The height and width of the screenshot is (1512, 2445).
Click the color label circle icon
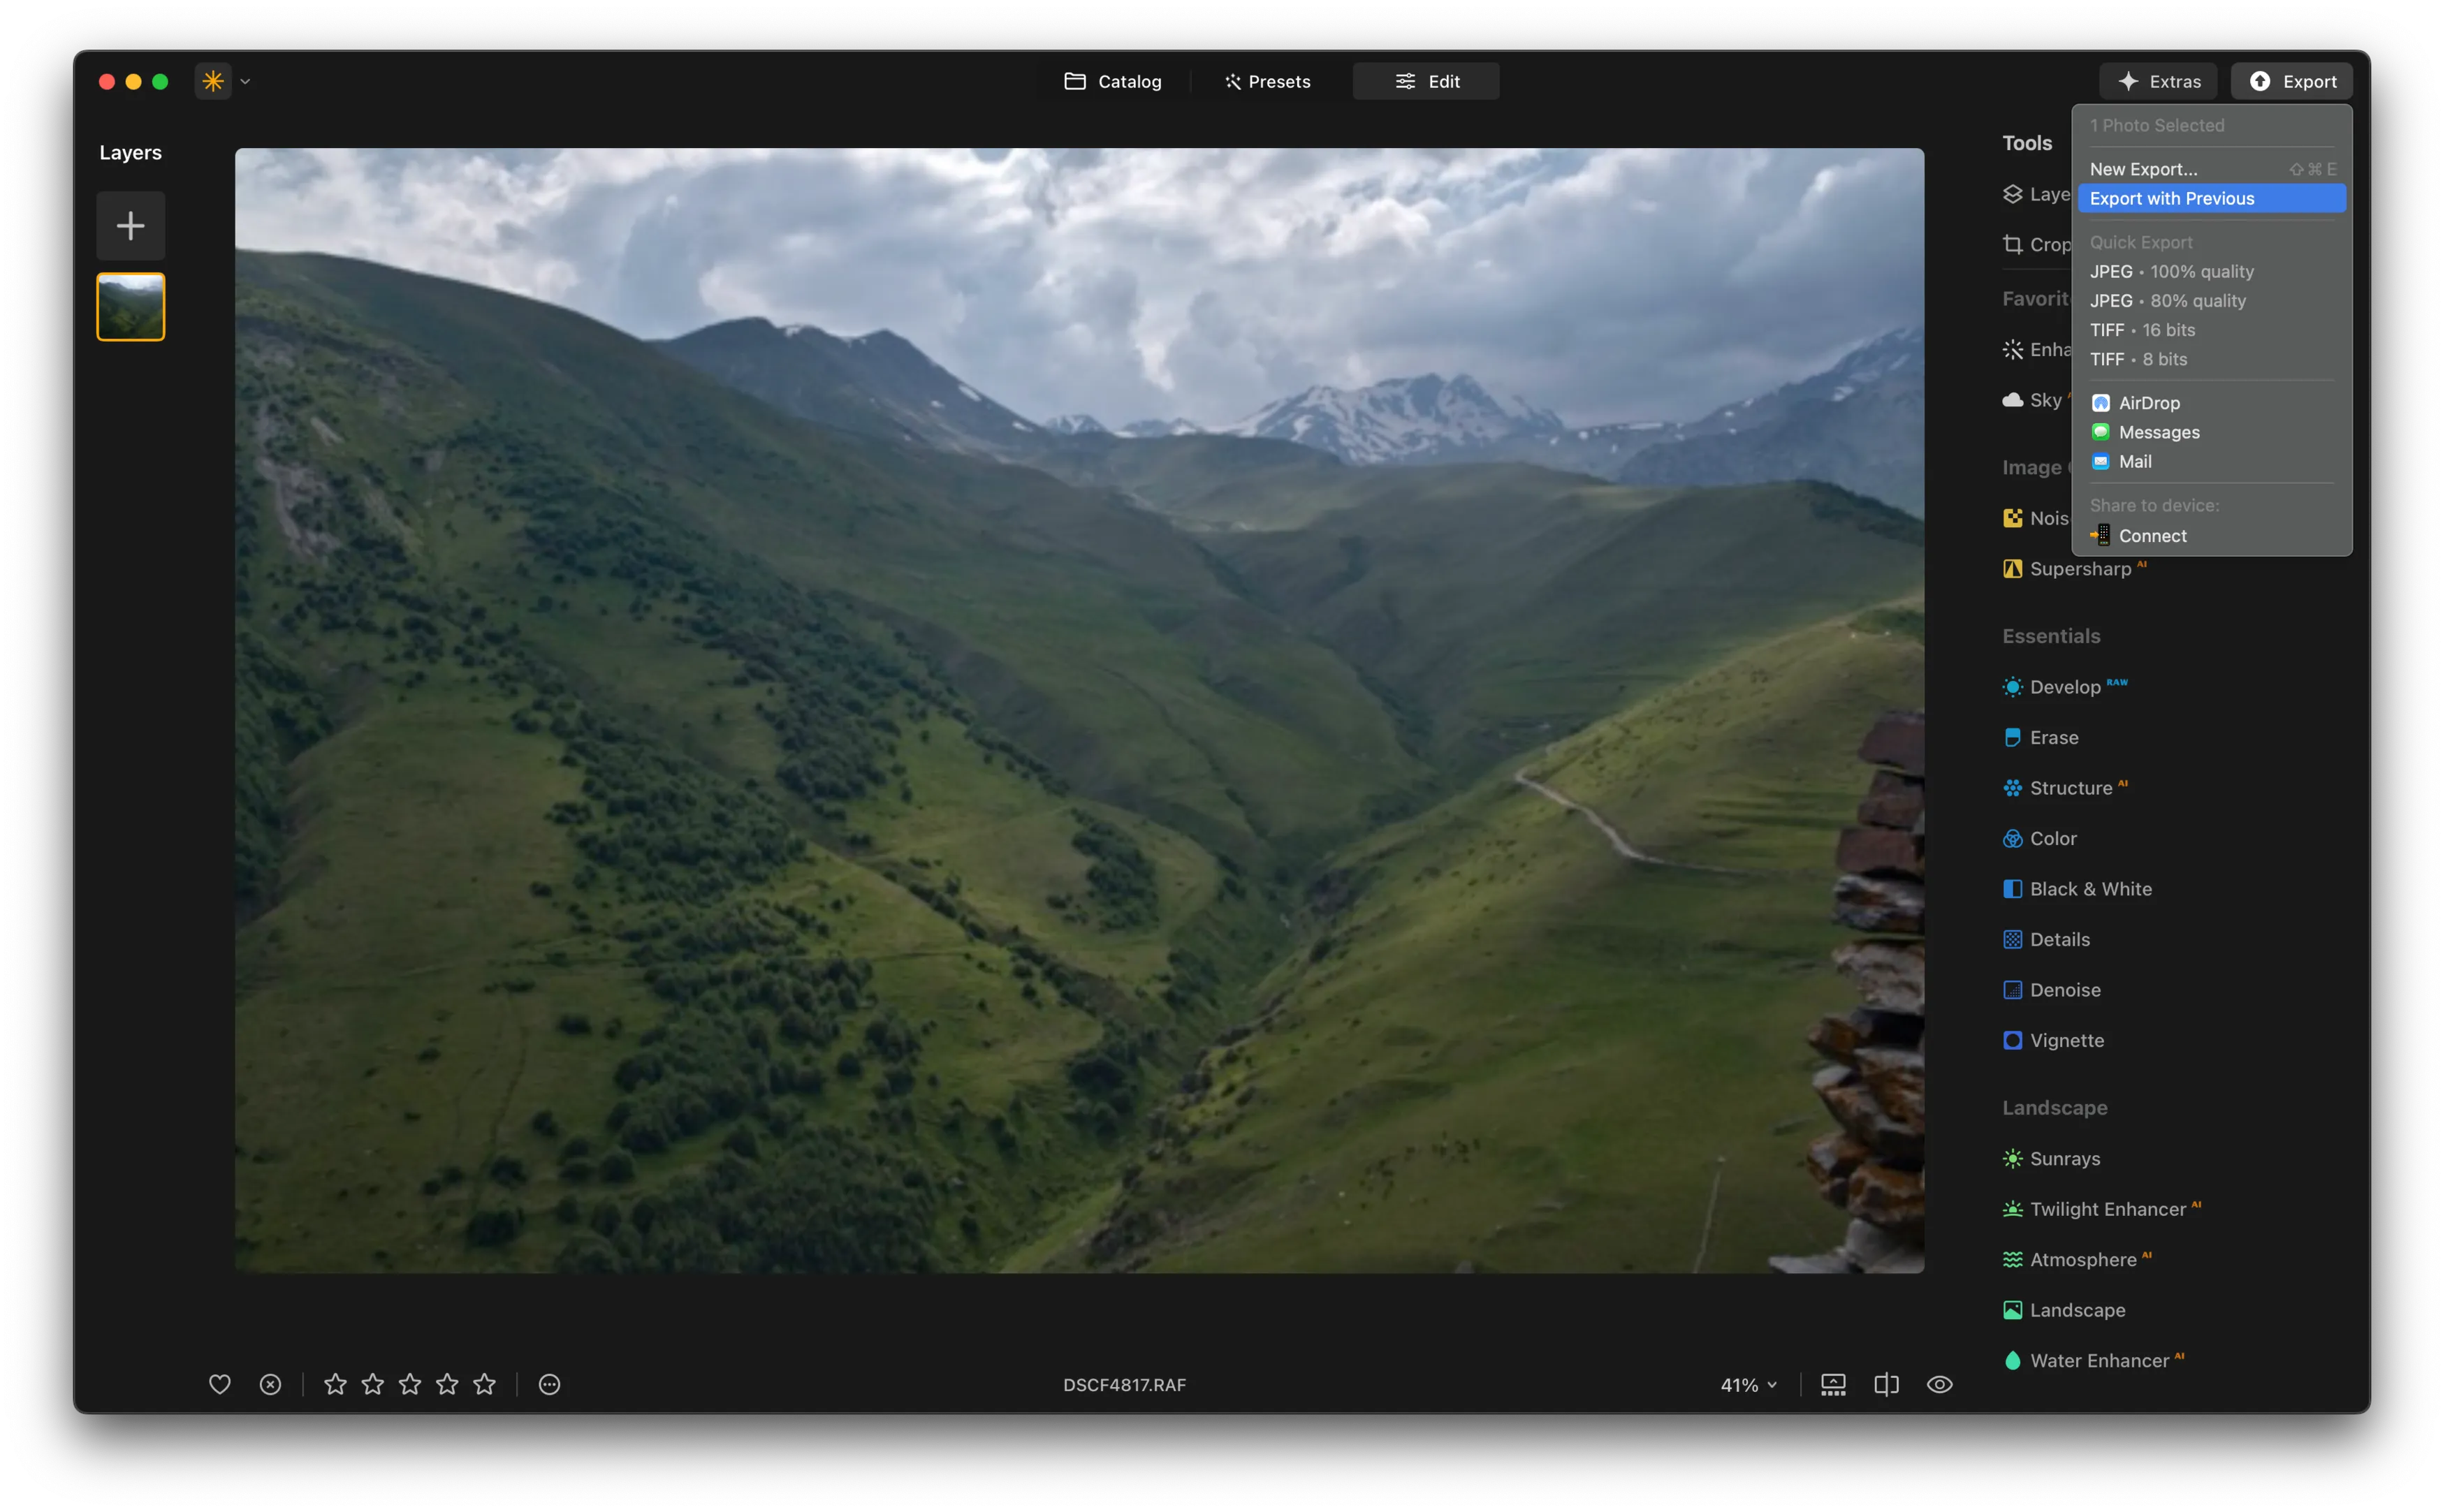(549, 1384)
